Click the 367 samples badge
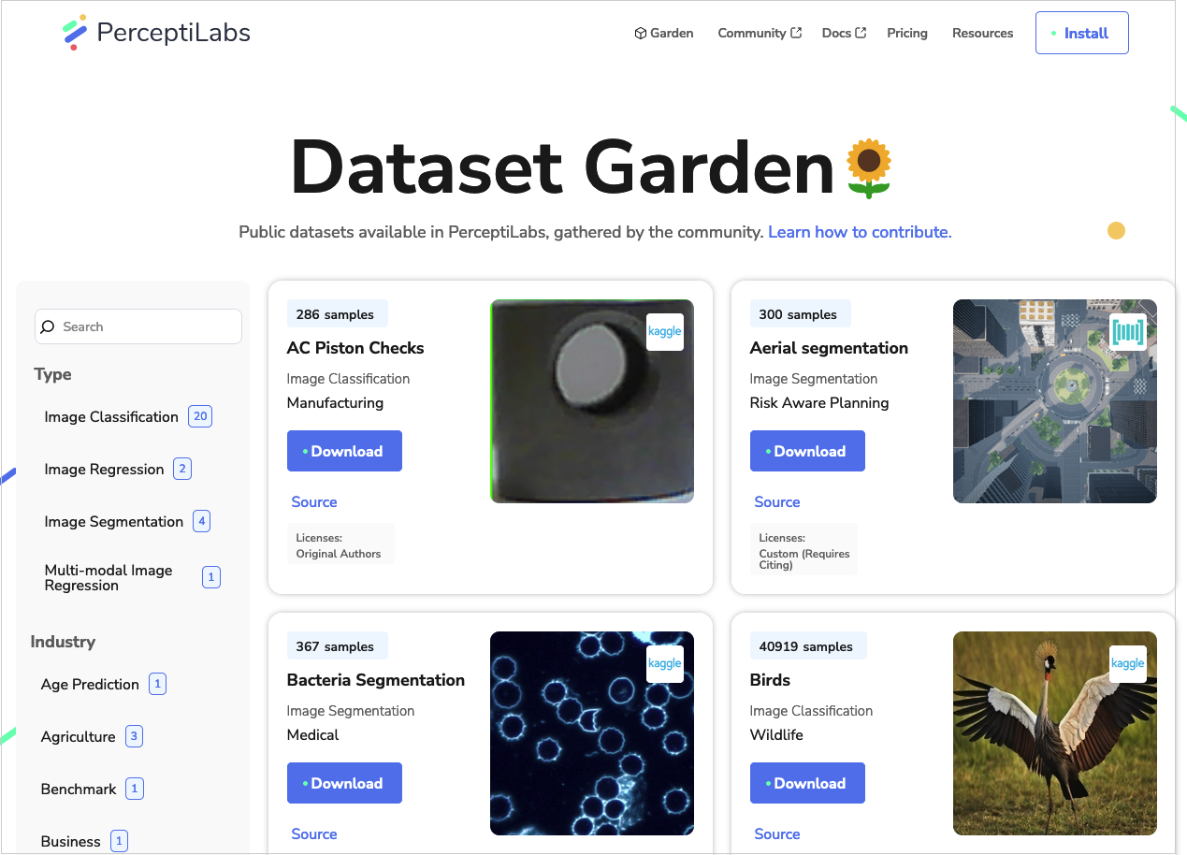This screenshot has width=1187, height=855. 337,646
